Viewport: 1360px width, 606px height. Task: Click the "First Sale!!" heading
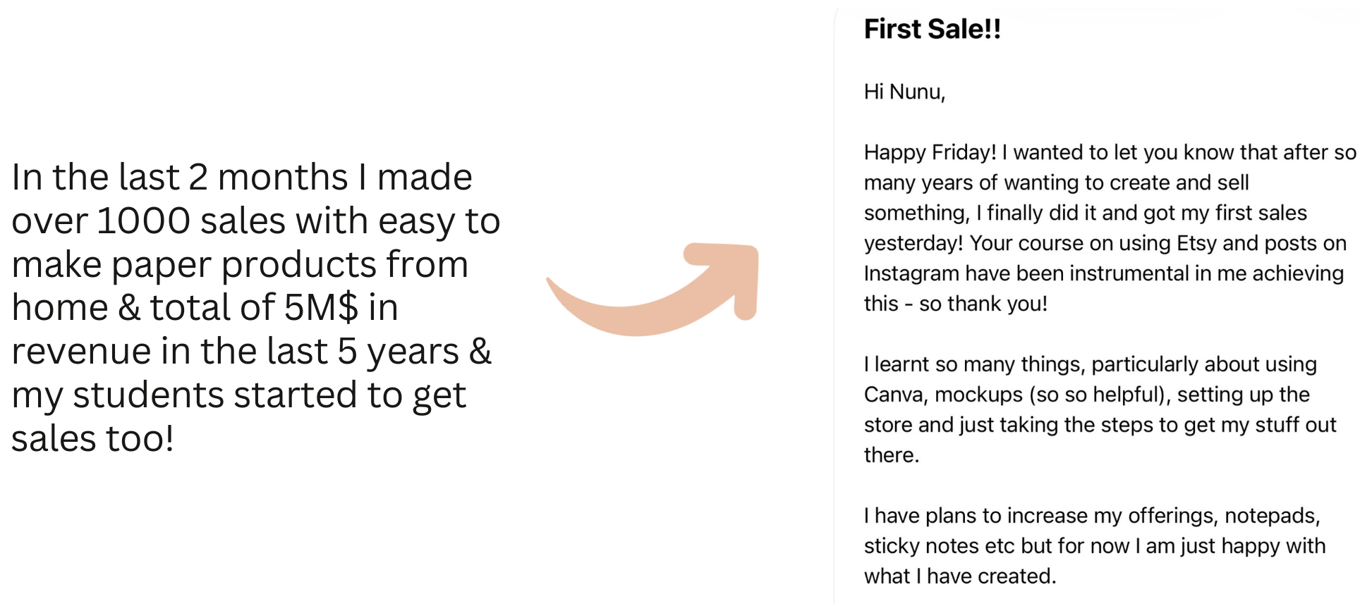[x=932, y=29]
